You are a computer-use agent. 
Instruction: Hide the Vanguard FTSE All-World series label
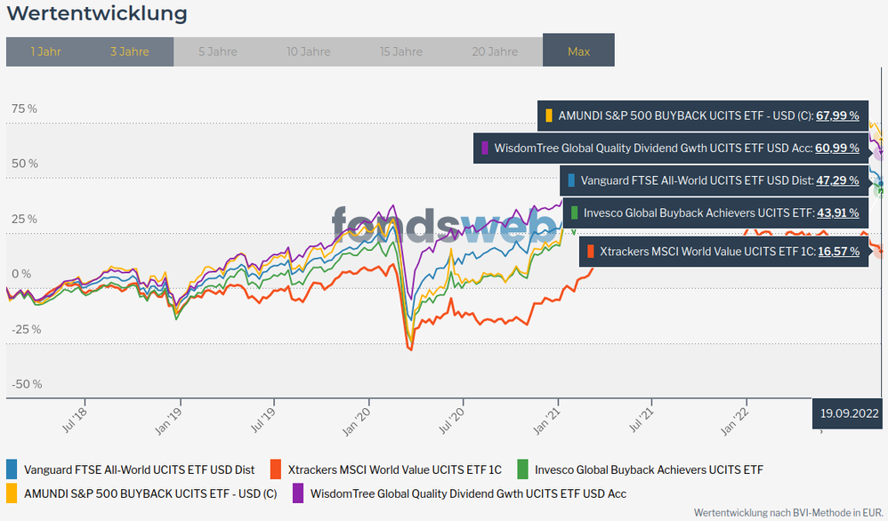click(139, 469)
